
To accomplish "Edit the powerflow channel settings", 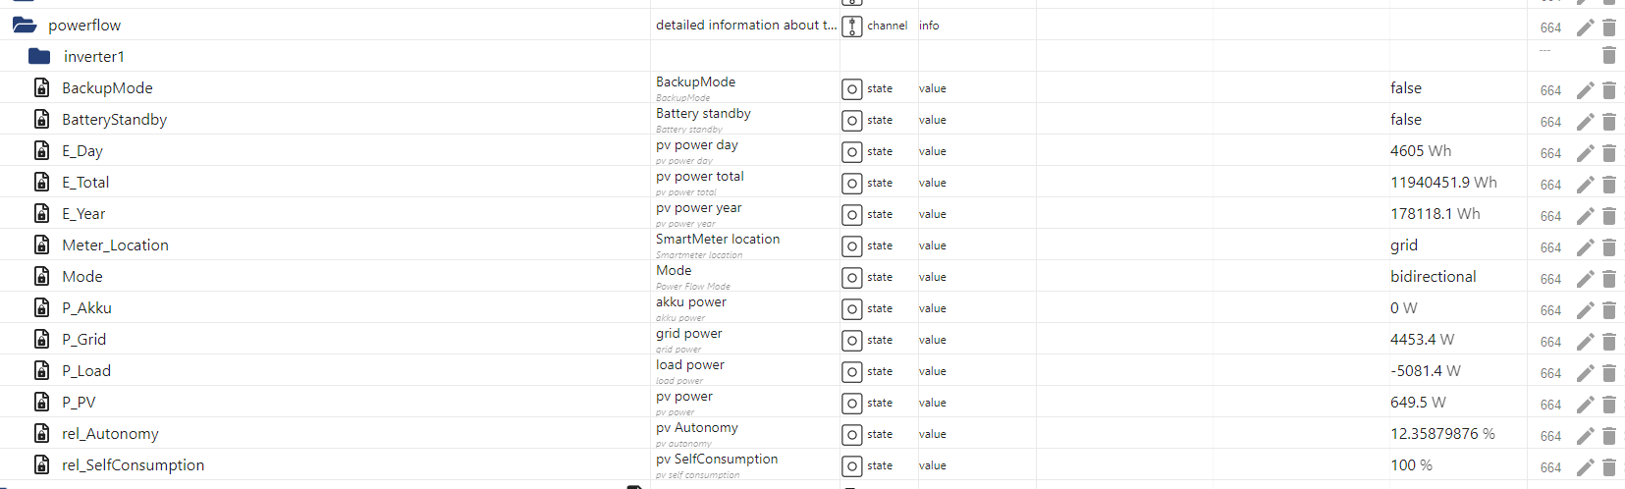I will 1585,27.
